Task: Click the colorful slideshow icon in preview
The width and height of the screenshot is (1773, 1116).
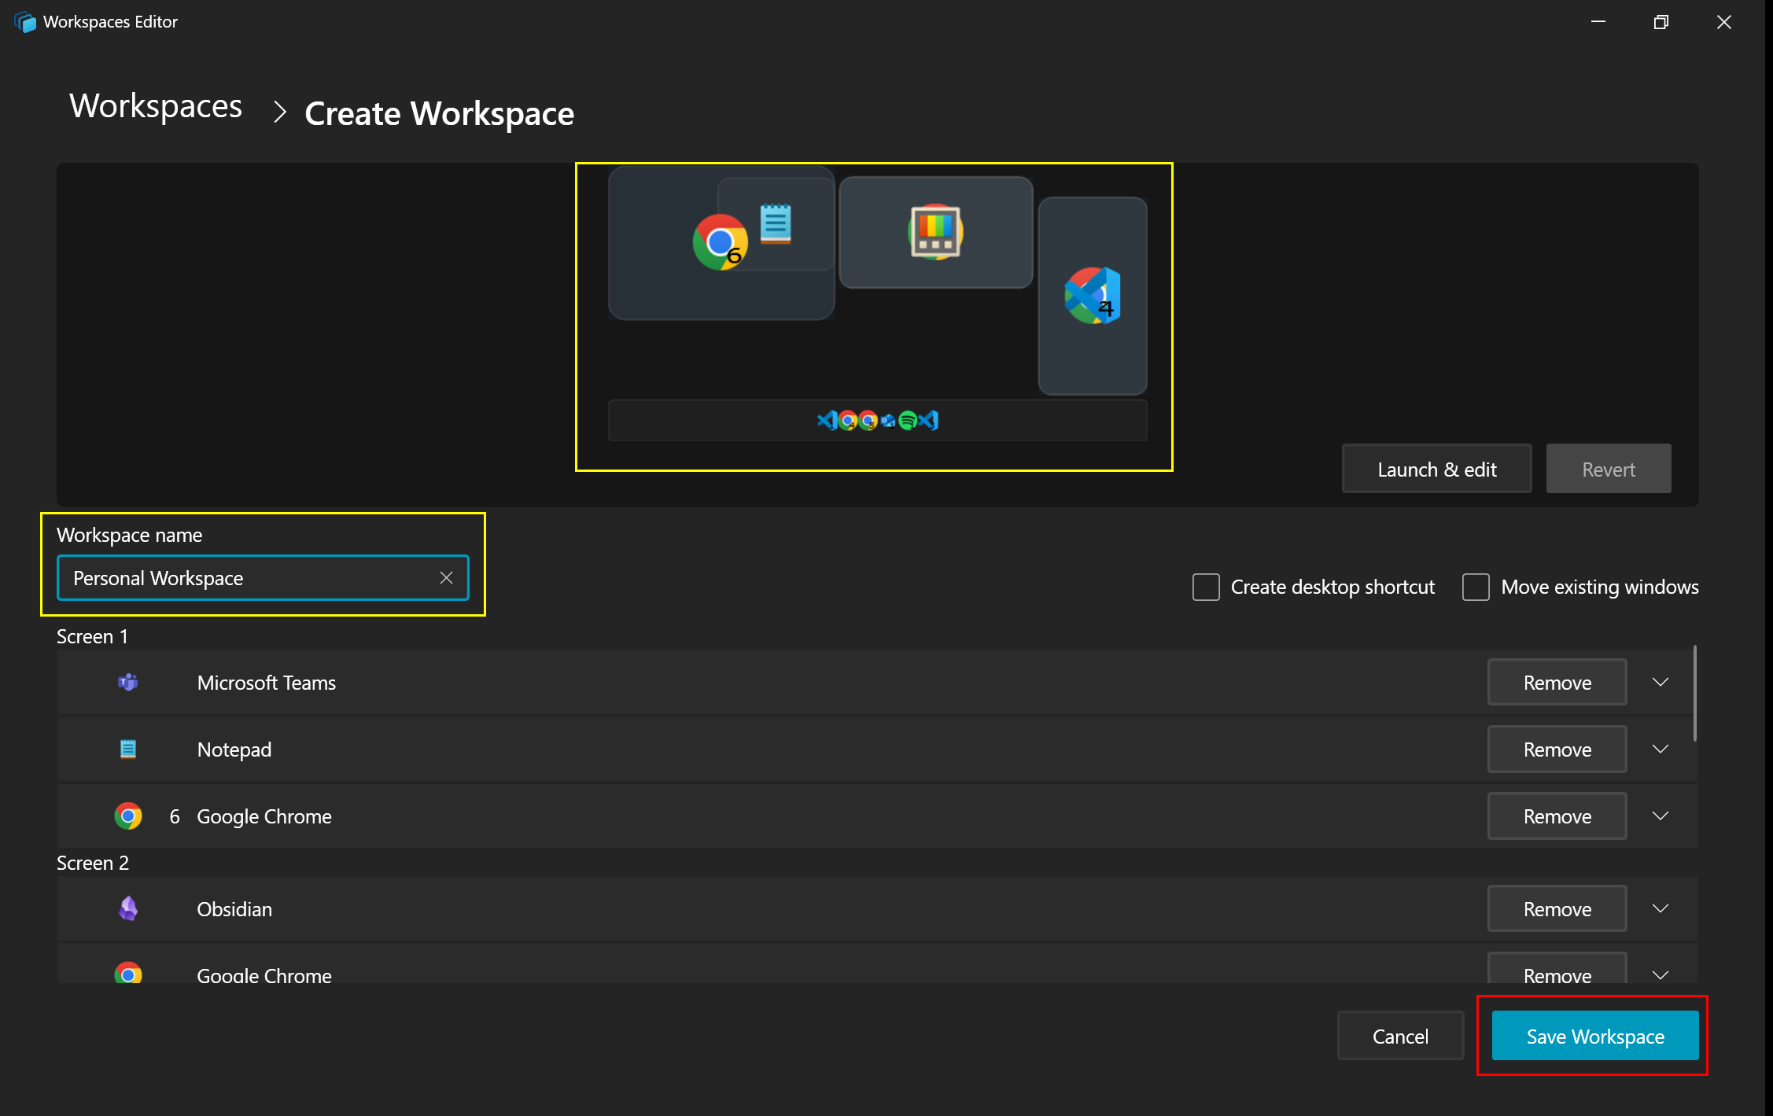Action: click(935, 232)
